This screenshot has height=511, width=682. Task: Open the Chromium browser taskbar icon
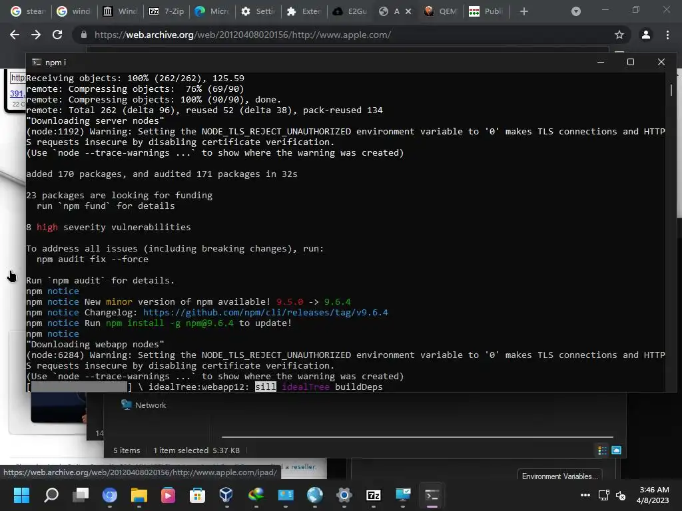pos(110,495)
